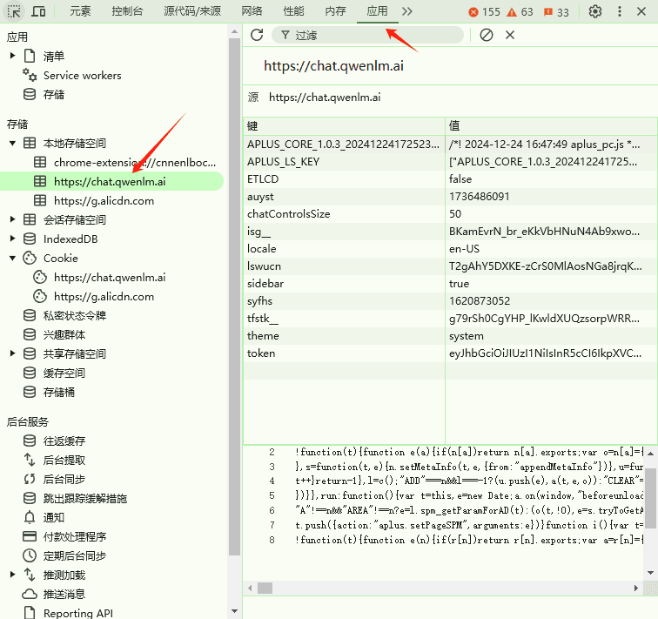Click the ETLCD value false
The width and height of the screenshot is (658, 619).
point(460,179)
